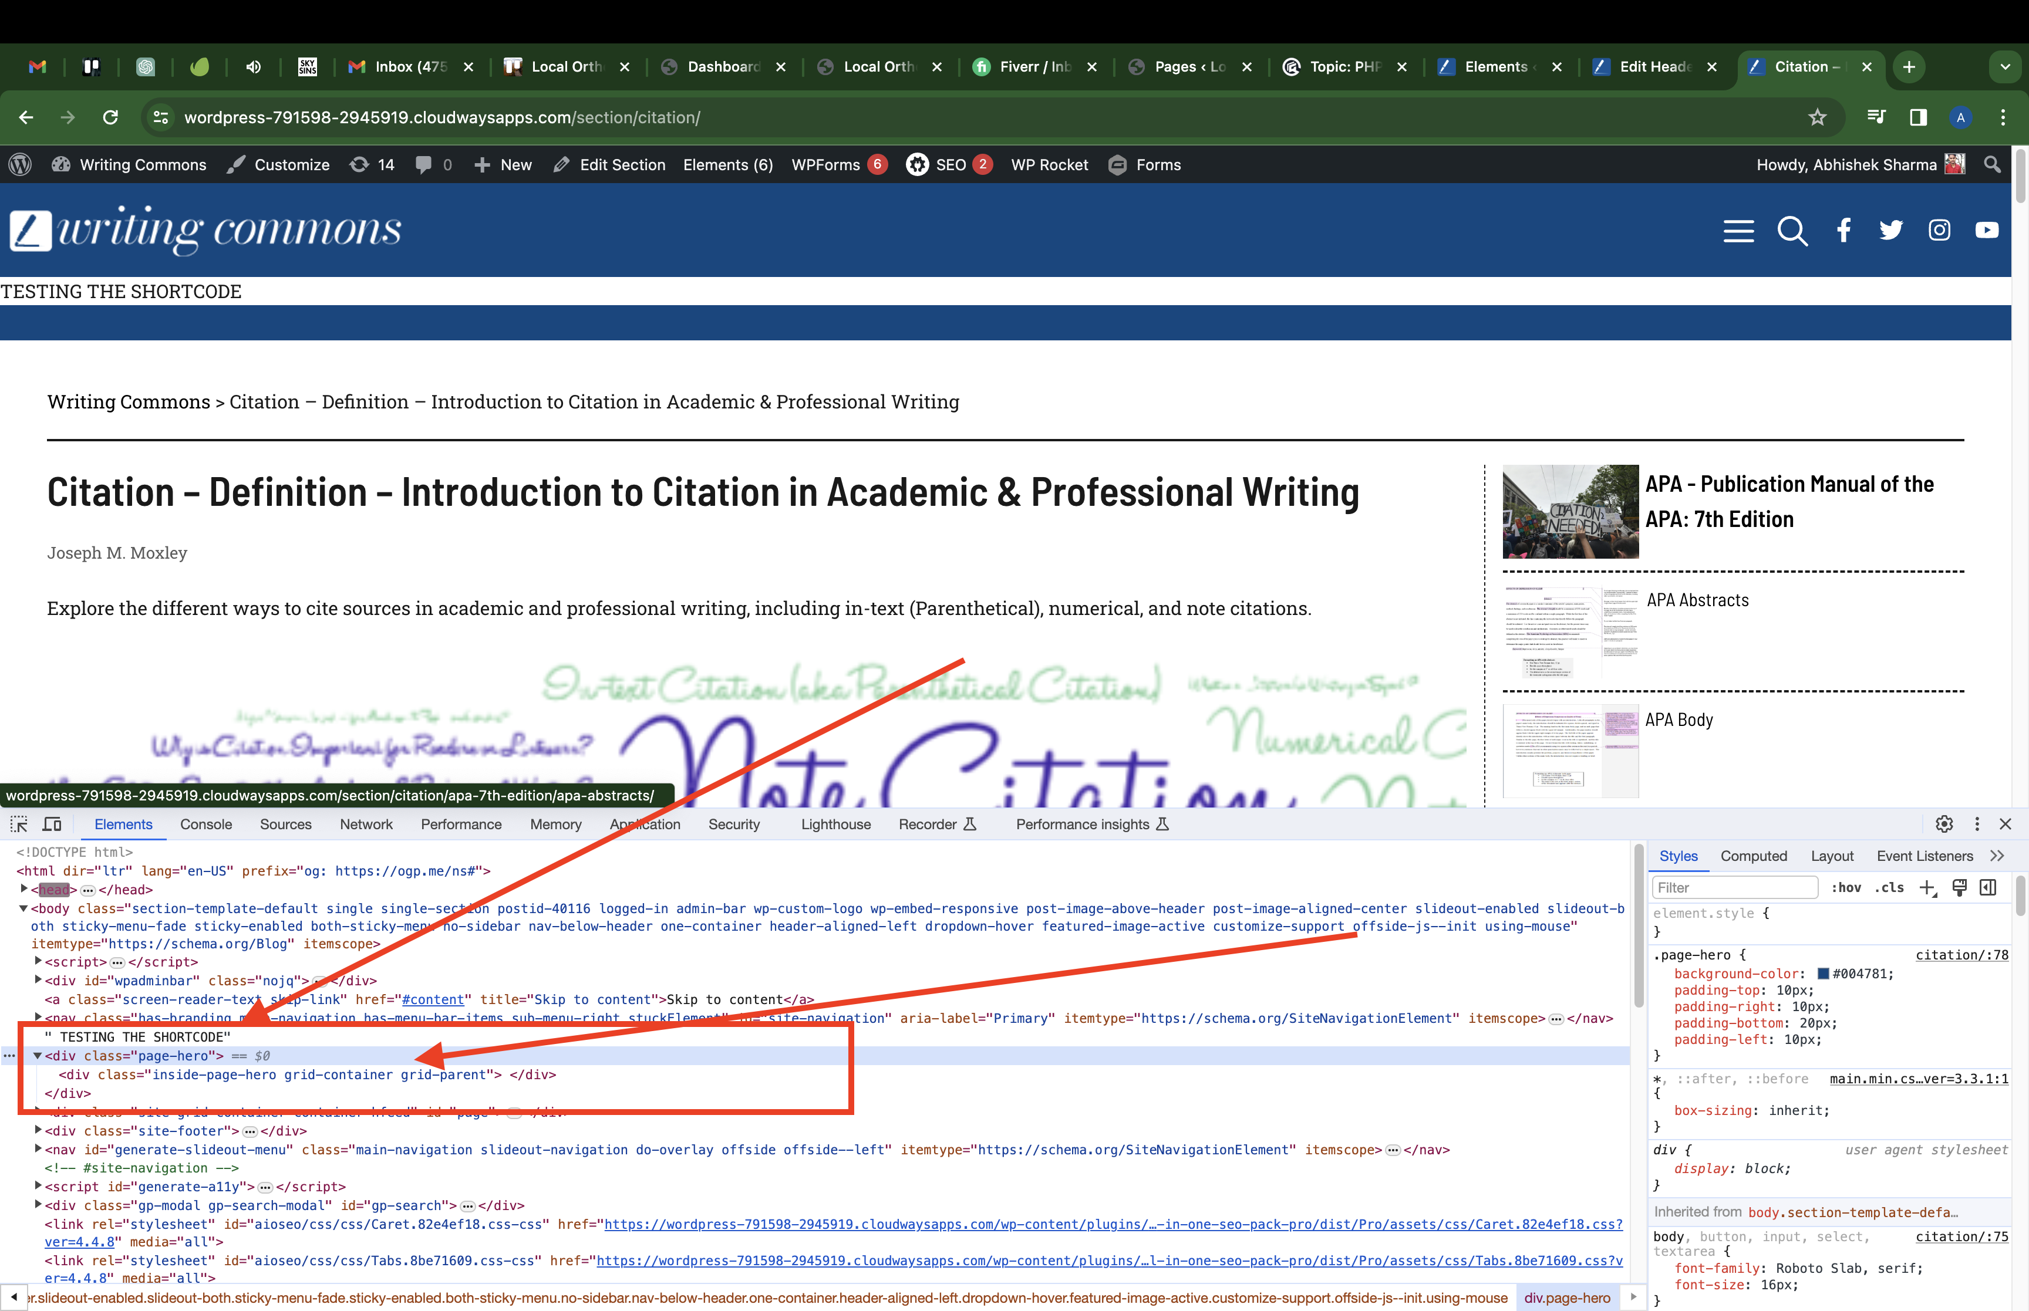The image size is (2029, 1311).
Task: Open a new browser tab
Action: [x=1909, y=66]
